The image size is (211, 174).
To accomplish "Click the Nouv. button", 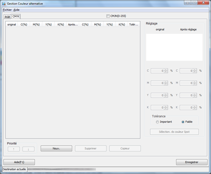I will [x=56, y=148].
